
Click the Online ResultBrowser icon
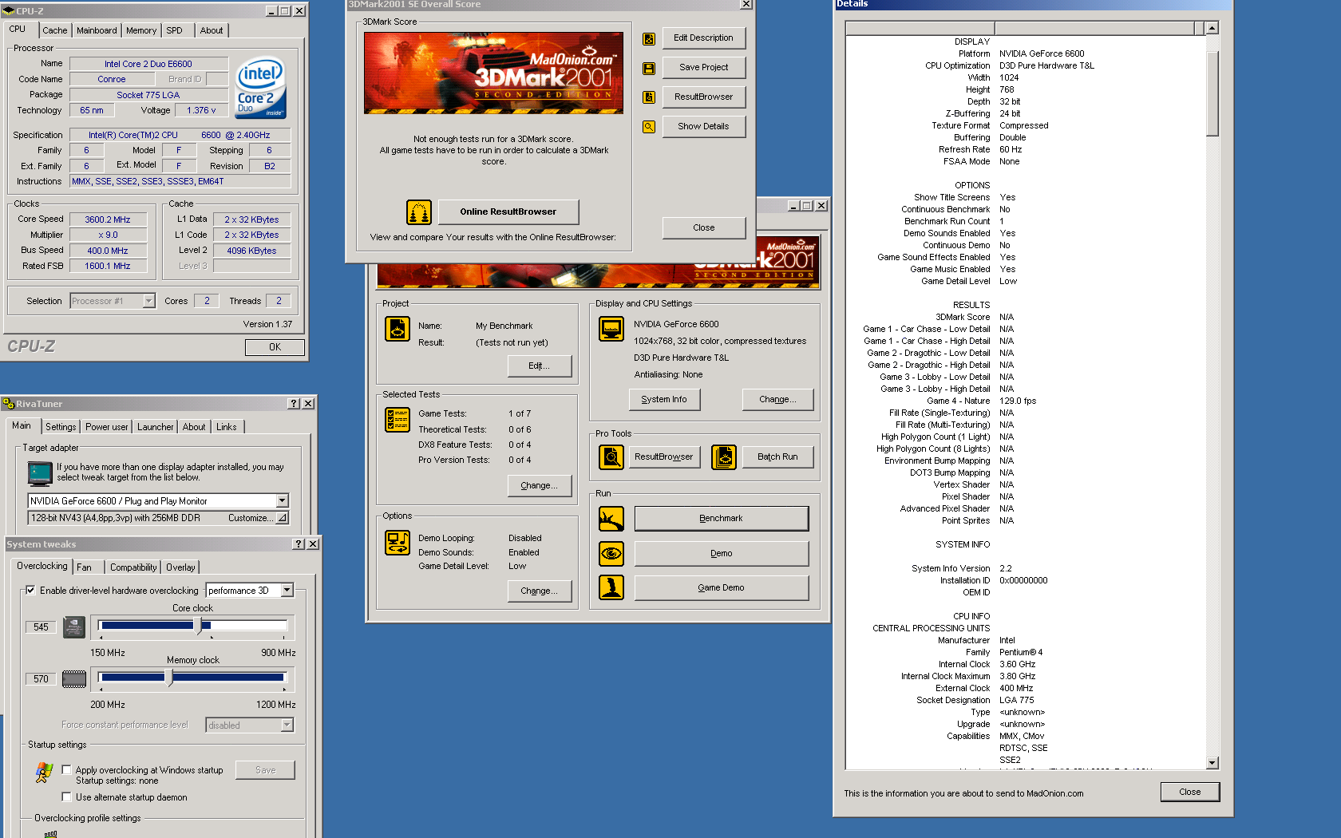419,212
